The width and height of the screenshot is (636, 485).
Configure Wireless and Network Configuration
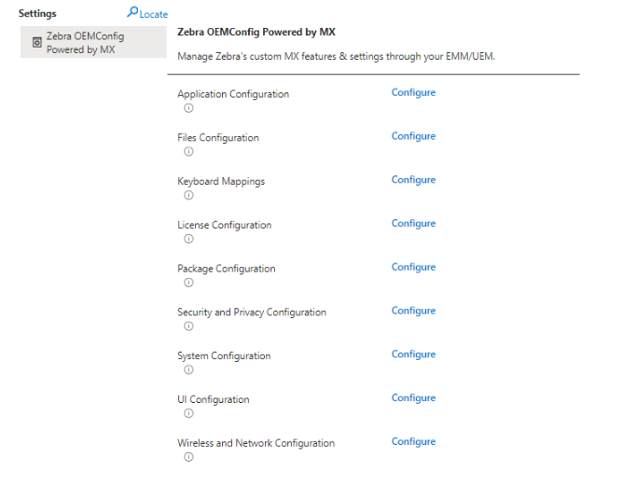[413, 441]
